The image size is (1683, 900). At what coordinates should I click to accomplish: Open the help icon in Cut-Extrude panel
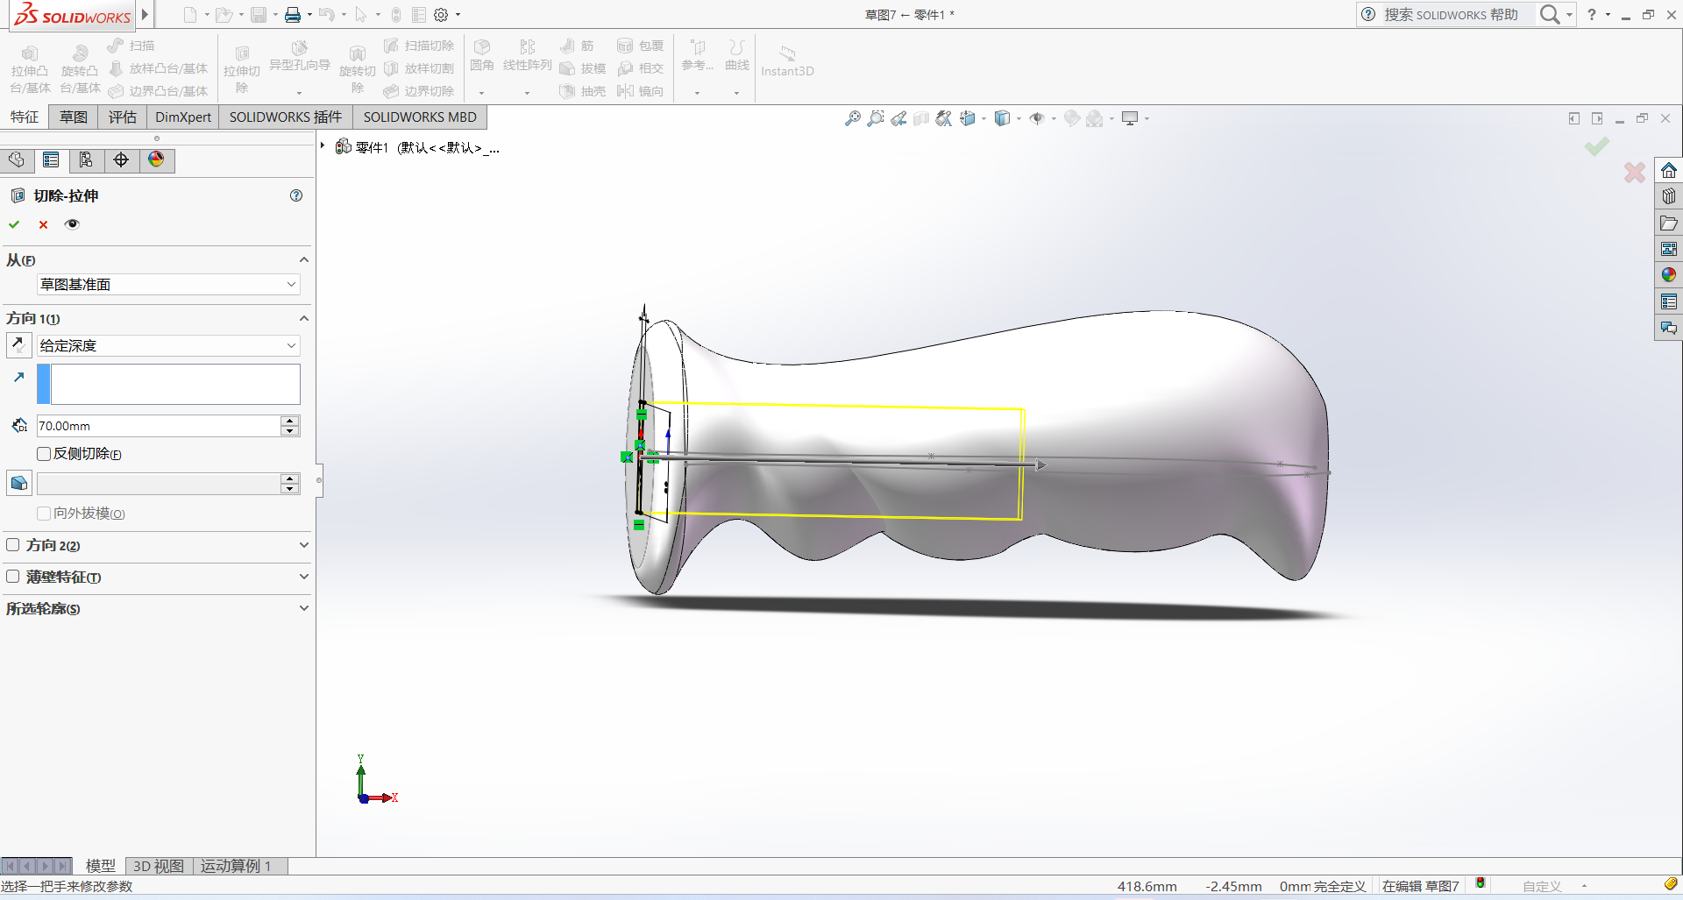click(x=296, y=195)
